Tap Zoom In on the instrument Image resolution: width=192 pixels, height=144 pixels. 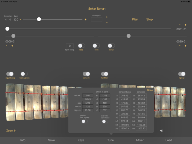click(11, 131)
